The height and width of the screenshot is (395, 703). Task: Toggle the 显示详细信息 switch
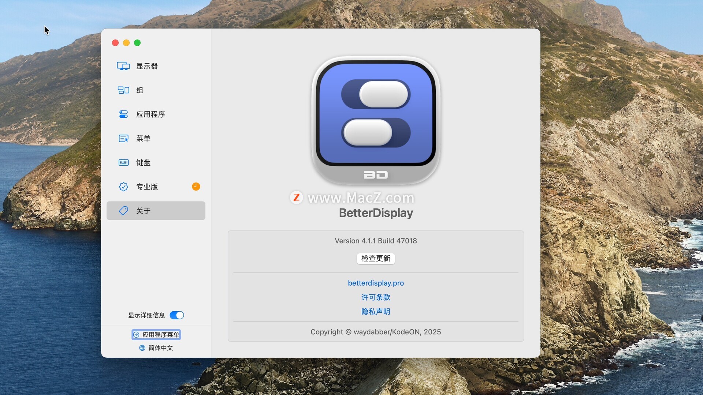click(x=177, y=315)
